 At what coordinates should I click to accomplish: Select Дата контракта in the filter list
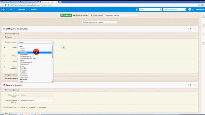(35, 57)
